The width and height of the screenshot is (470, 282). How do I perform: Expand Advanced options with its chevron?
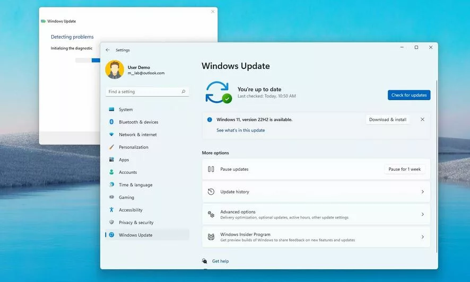pos(423,214)
